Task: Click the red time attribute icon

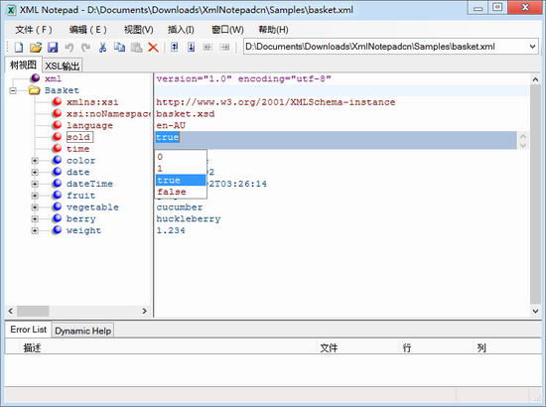Action: tap(58, 148)
